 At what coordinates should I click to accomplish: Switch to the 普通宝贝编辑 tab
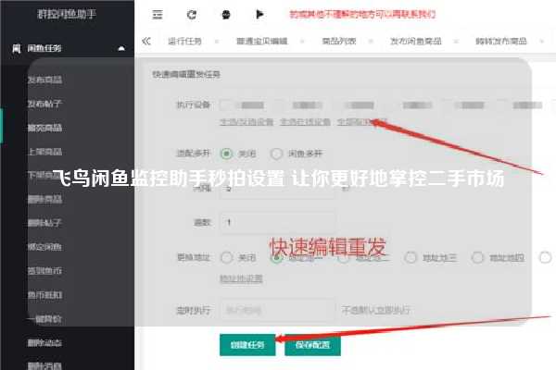click(x=262, y=41)
